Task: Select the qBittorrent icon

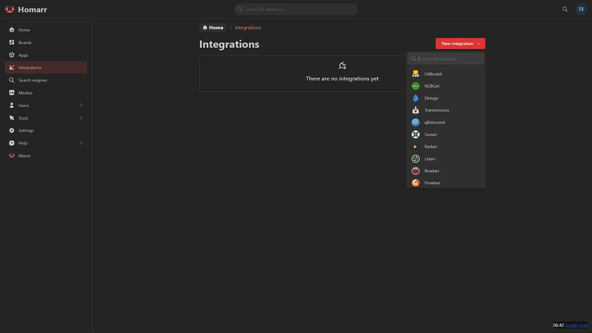Action: click(x=416, y=122)
